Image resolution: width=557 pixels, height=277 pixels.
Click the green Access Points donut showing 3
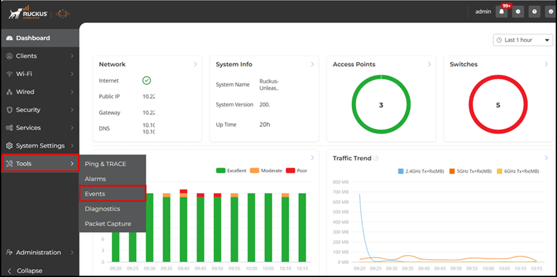point(381,105)
